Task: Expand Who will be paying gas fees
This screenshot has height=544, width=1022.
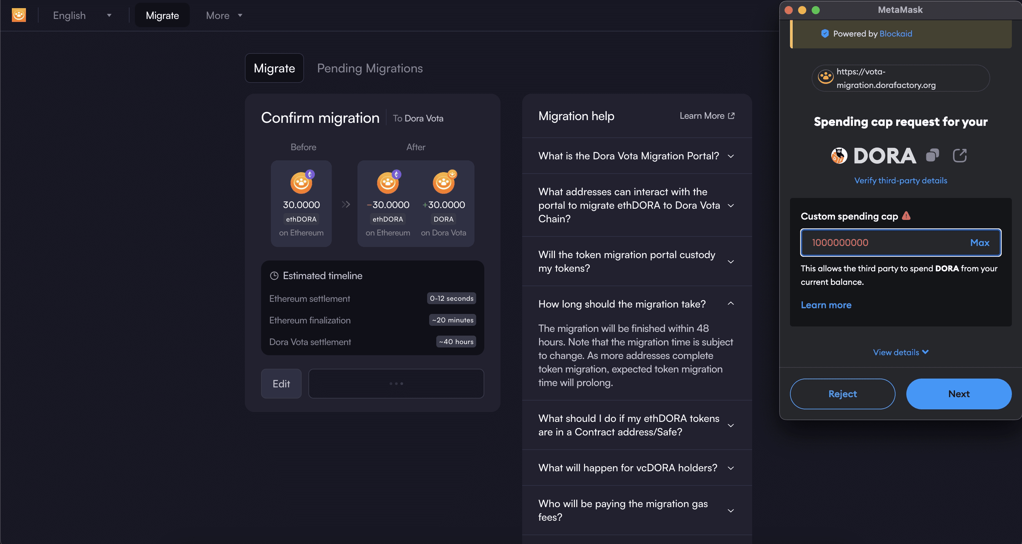Action: (637, 510)
